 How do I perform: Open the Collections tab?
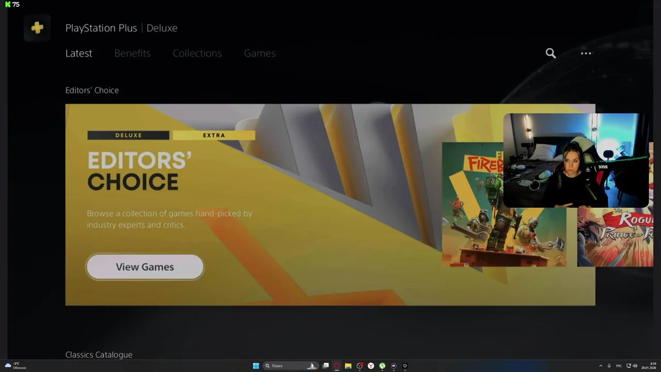(x=197, y=53)
